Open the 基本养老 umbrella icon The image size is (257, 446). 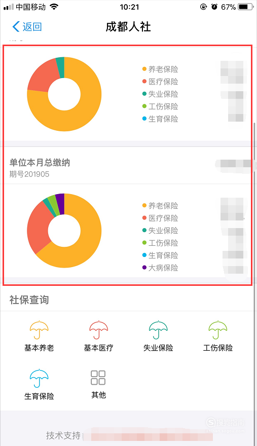click(x=39, y=330)
